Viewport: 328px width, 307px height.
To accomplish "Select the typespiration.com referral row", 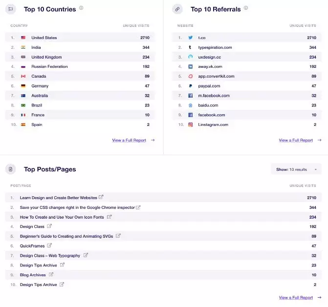I will 247,47.
